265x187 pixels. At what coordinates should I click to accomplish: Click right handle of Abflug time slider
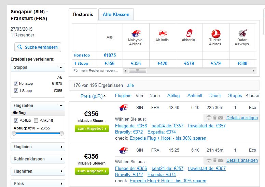coord(62,134)
